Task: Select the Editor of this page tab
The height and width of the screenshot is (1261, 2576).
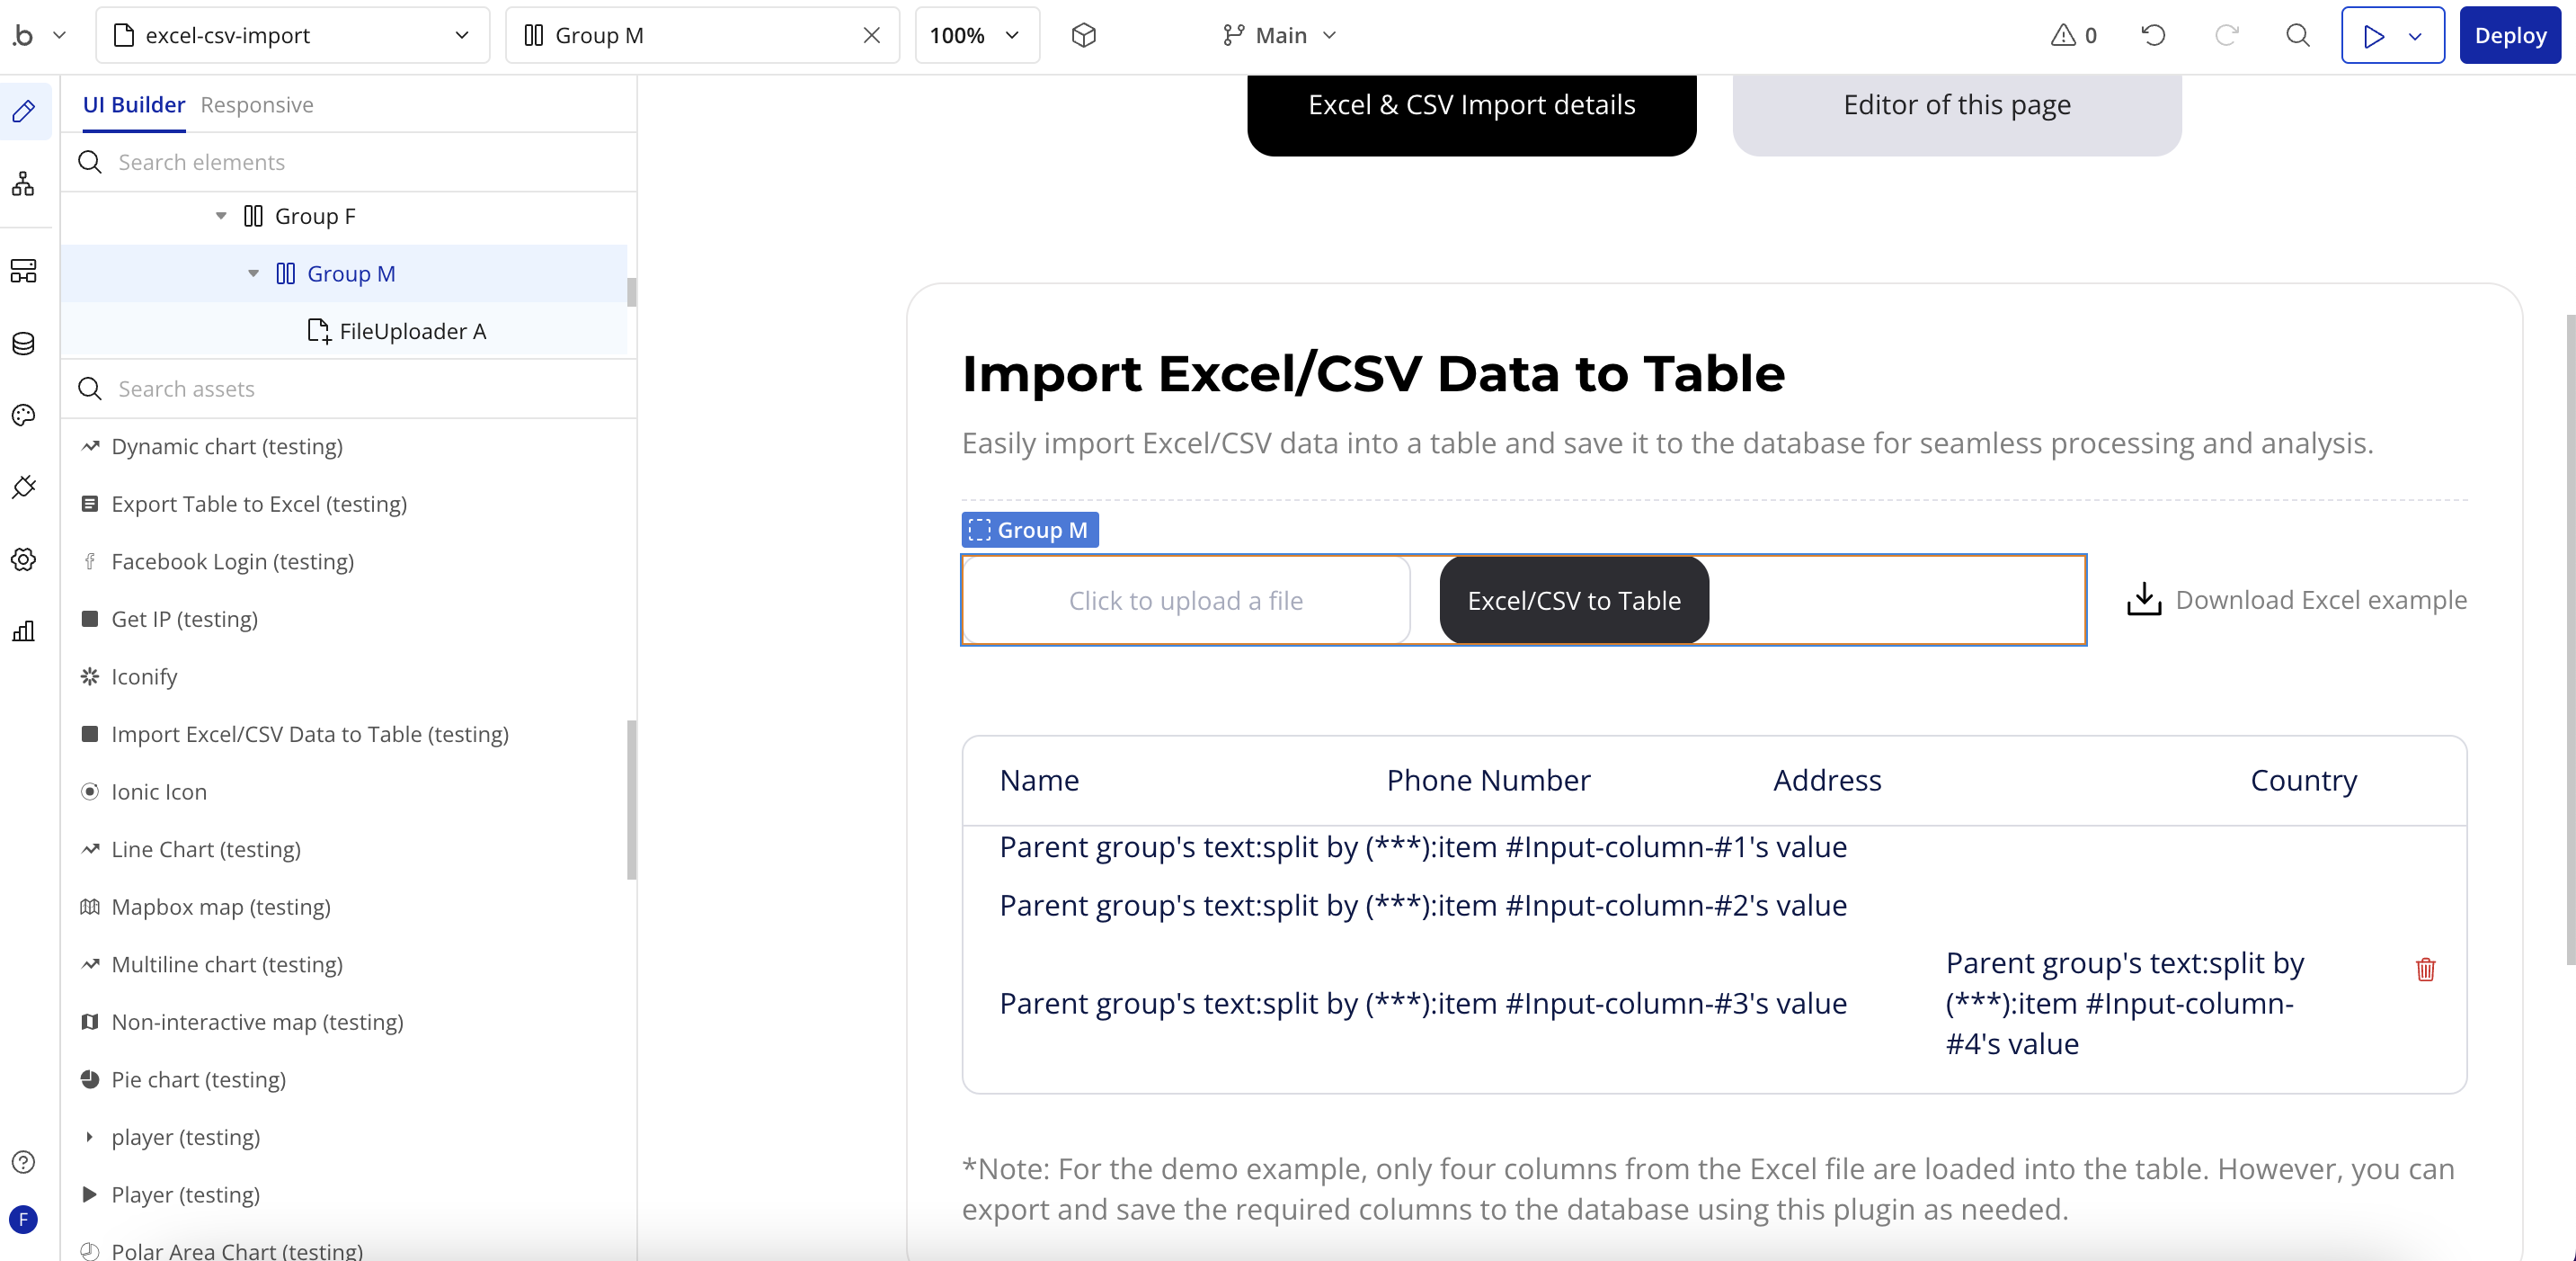Action: [1956, 105]
